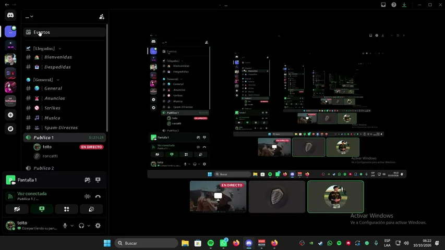Open the Explore Discoverable Servers compass icon
Image resolution: width=445 pixels, height=250 pixels.
(x=10, y=129)
